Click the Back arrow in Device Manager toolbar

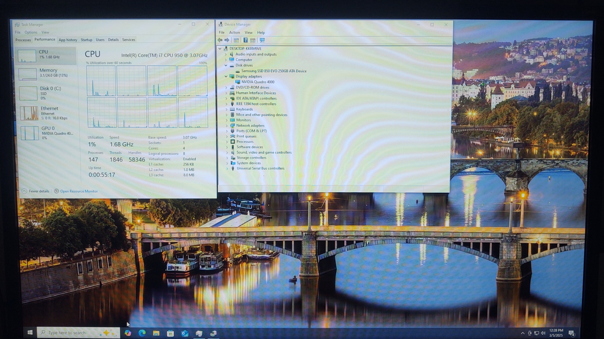220,40
